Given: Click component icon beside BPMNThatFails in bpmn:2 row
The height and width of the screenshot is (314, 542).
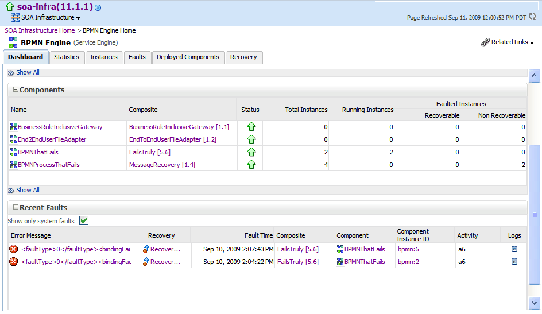Looking at the screenshot, I should 340,262.
